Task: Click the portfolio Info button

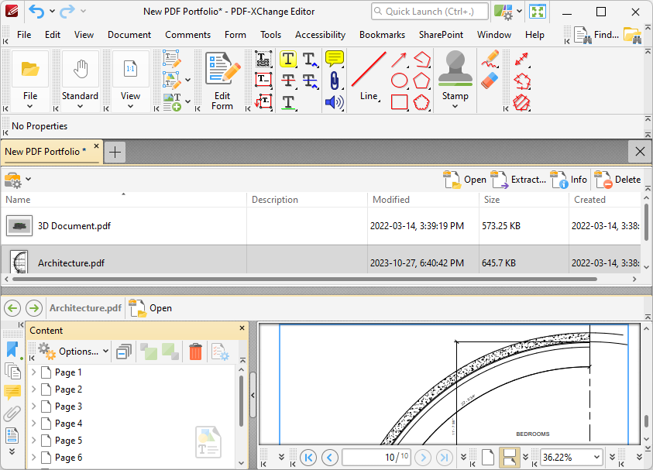Action: point(569,180)
